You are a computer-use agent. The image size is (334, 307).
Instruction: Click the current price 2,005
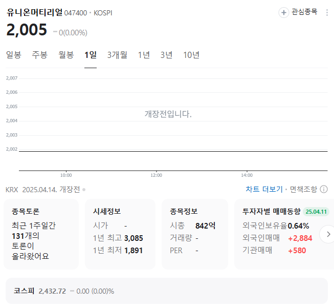point(27,30)
